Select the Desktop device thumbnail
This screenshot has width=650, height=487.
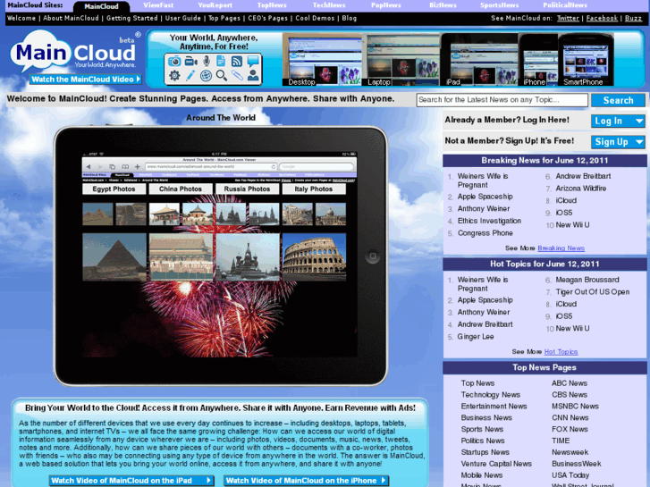(x=322, y=60)
